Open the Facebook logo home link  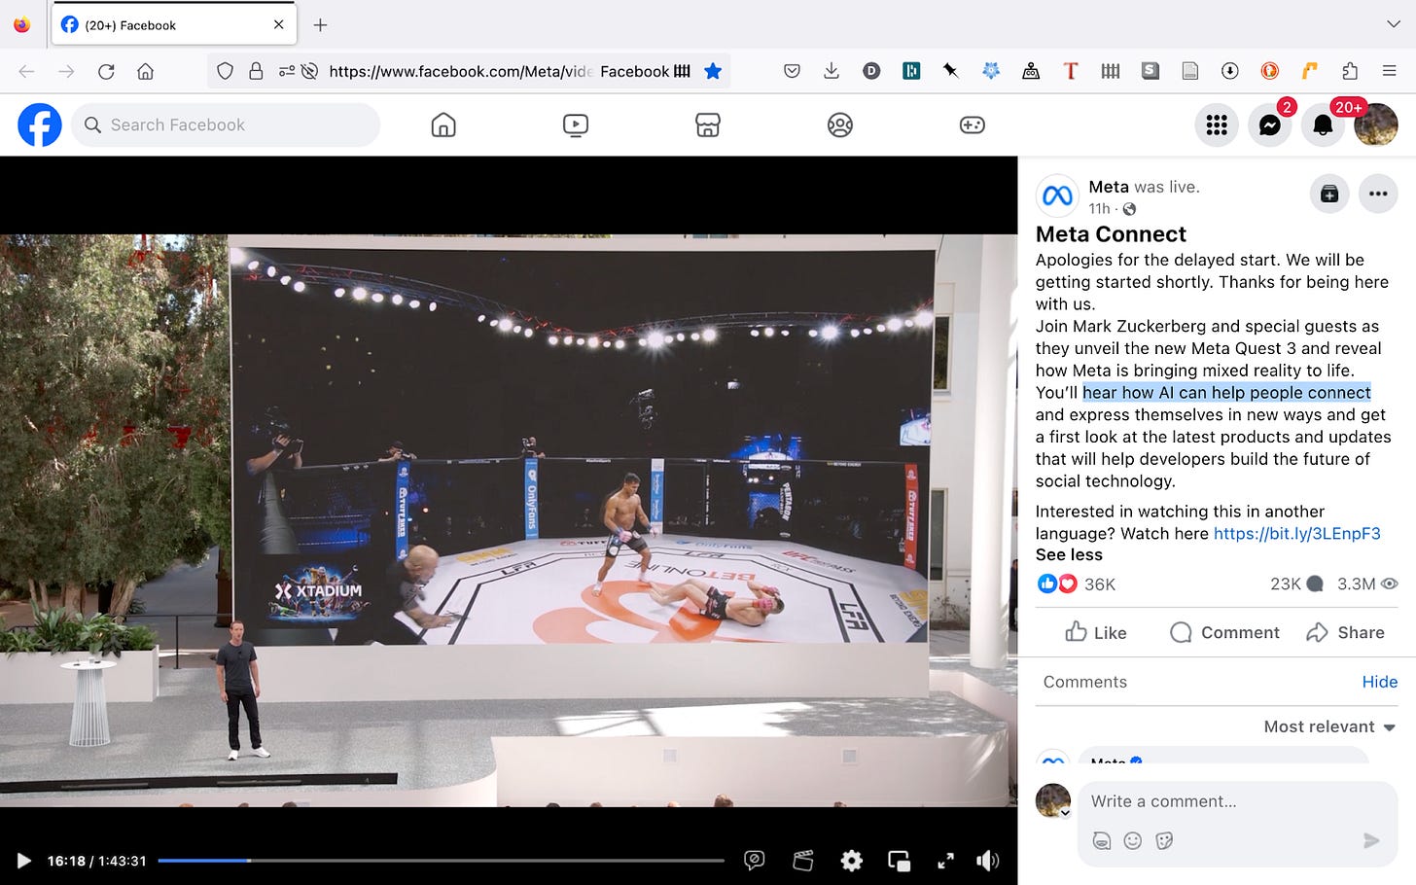(40, 124)
